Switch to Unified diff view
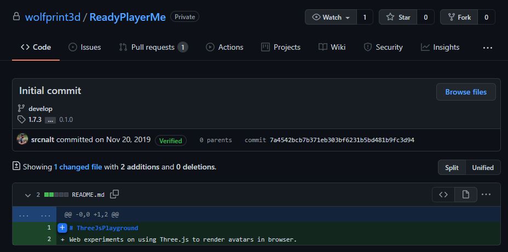508x252 pixels. (483, 168)
